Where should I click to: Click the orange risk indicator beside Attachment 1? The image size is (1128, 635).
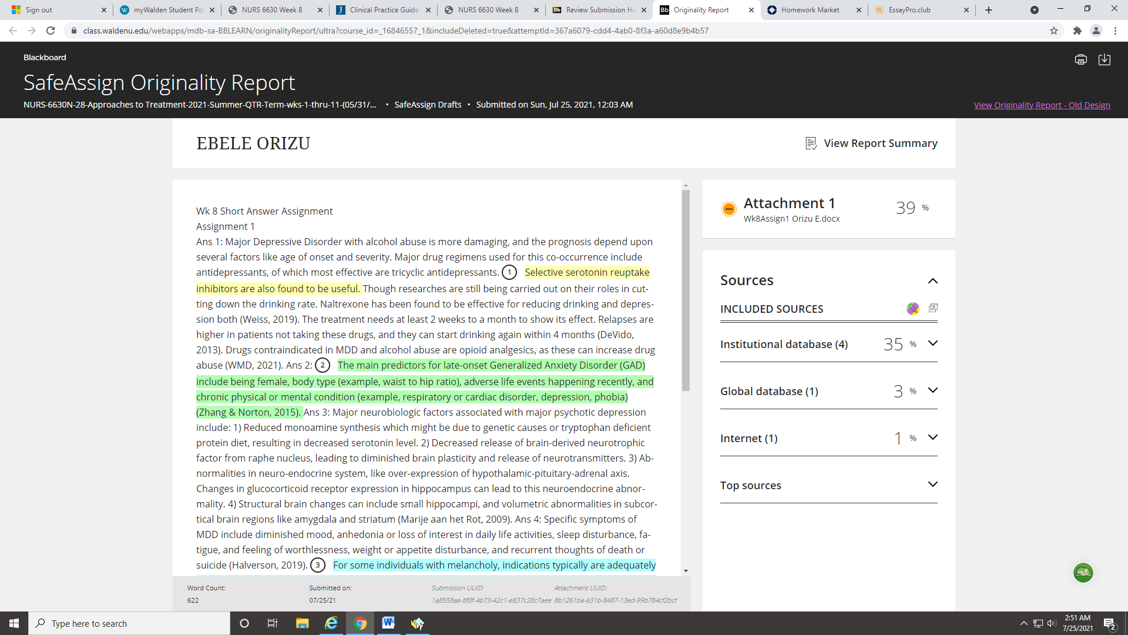(x=728, y=209)
